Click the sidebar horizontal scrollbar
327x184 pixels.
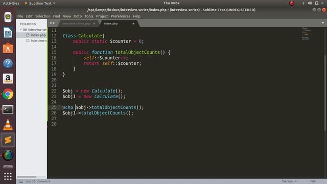[x=27, y=177]
